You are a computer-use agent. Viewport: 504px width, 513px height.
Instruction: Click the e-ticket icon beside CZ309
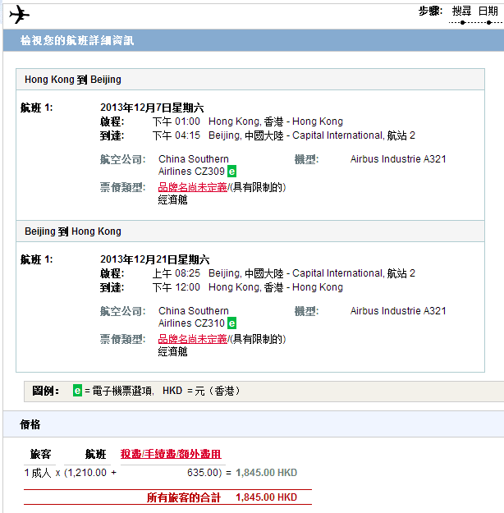232,172
